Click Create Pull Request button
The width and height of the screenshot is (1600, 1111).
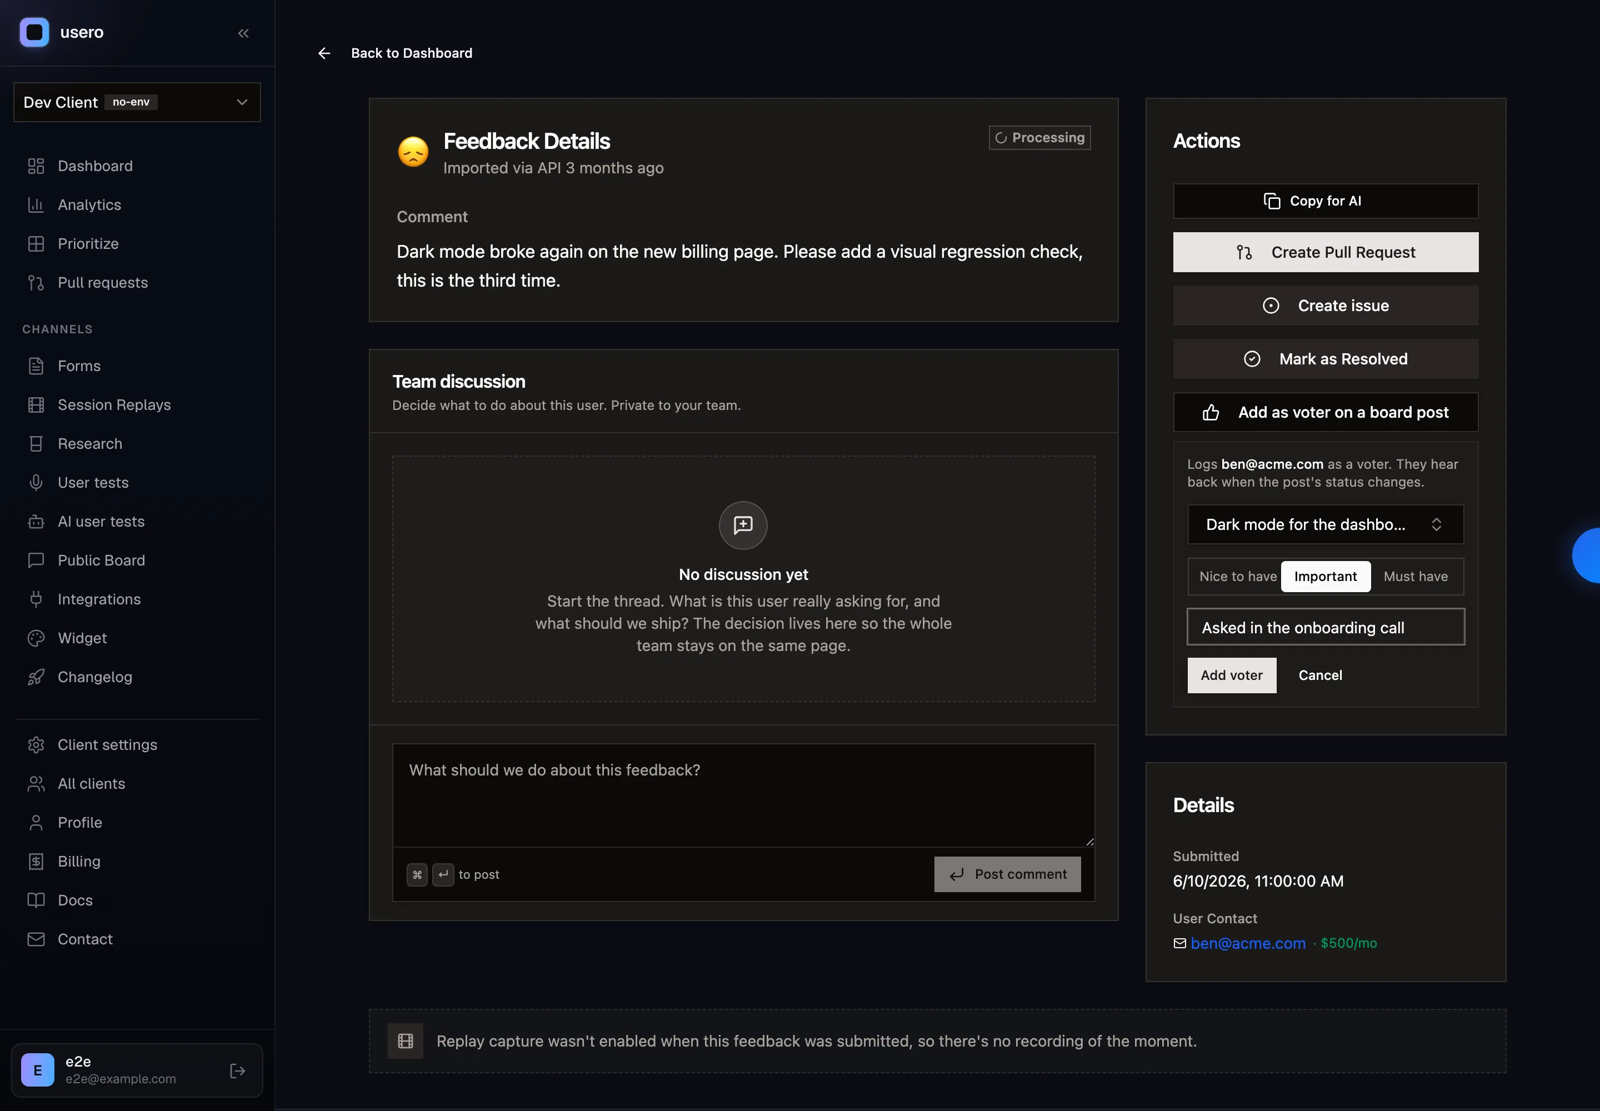click(x=1325, y=252)
